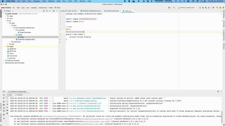Screen dimensions: 225x126
Task: Hide the Project panel with minus icon
Action: [x=57, y=11]
